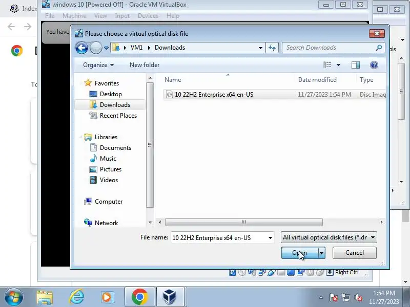Open Windows Media Player from taskbar
Image resolution: width=410 pixels, height=307 pixels.
(x=107, y=297)
